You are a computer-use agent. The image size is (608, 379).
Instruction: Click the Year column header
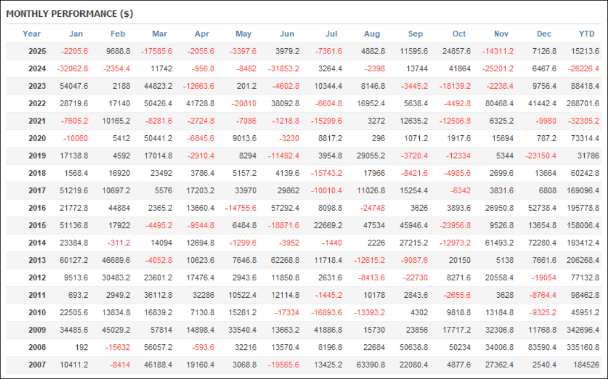(32, 34)
